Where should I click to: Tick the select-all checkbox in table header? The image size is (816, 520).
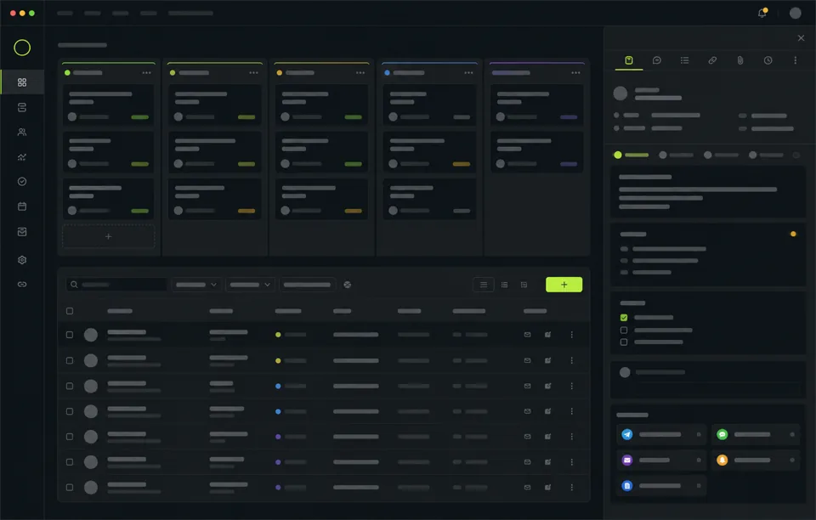(70, 311)
